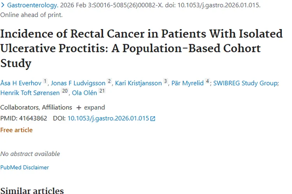Screen dimensions: 292x194
Task: Open author Åsa H Everhov's link
Action: coord(21,83)
